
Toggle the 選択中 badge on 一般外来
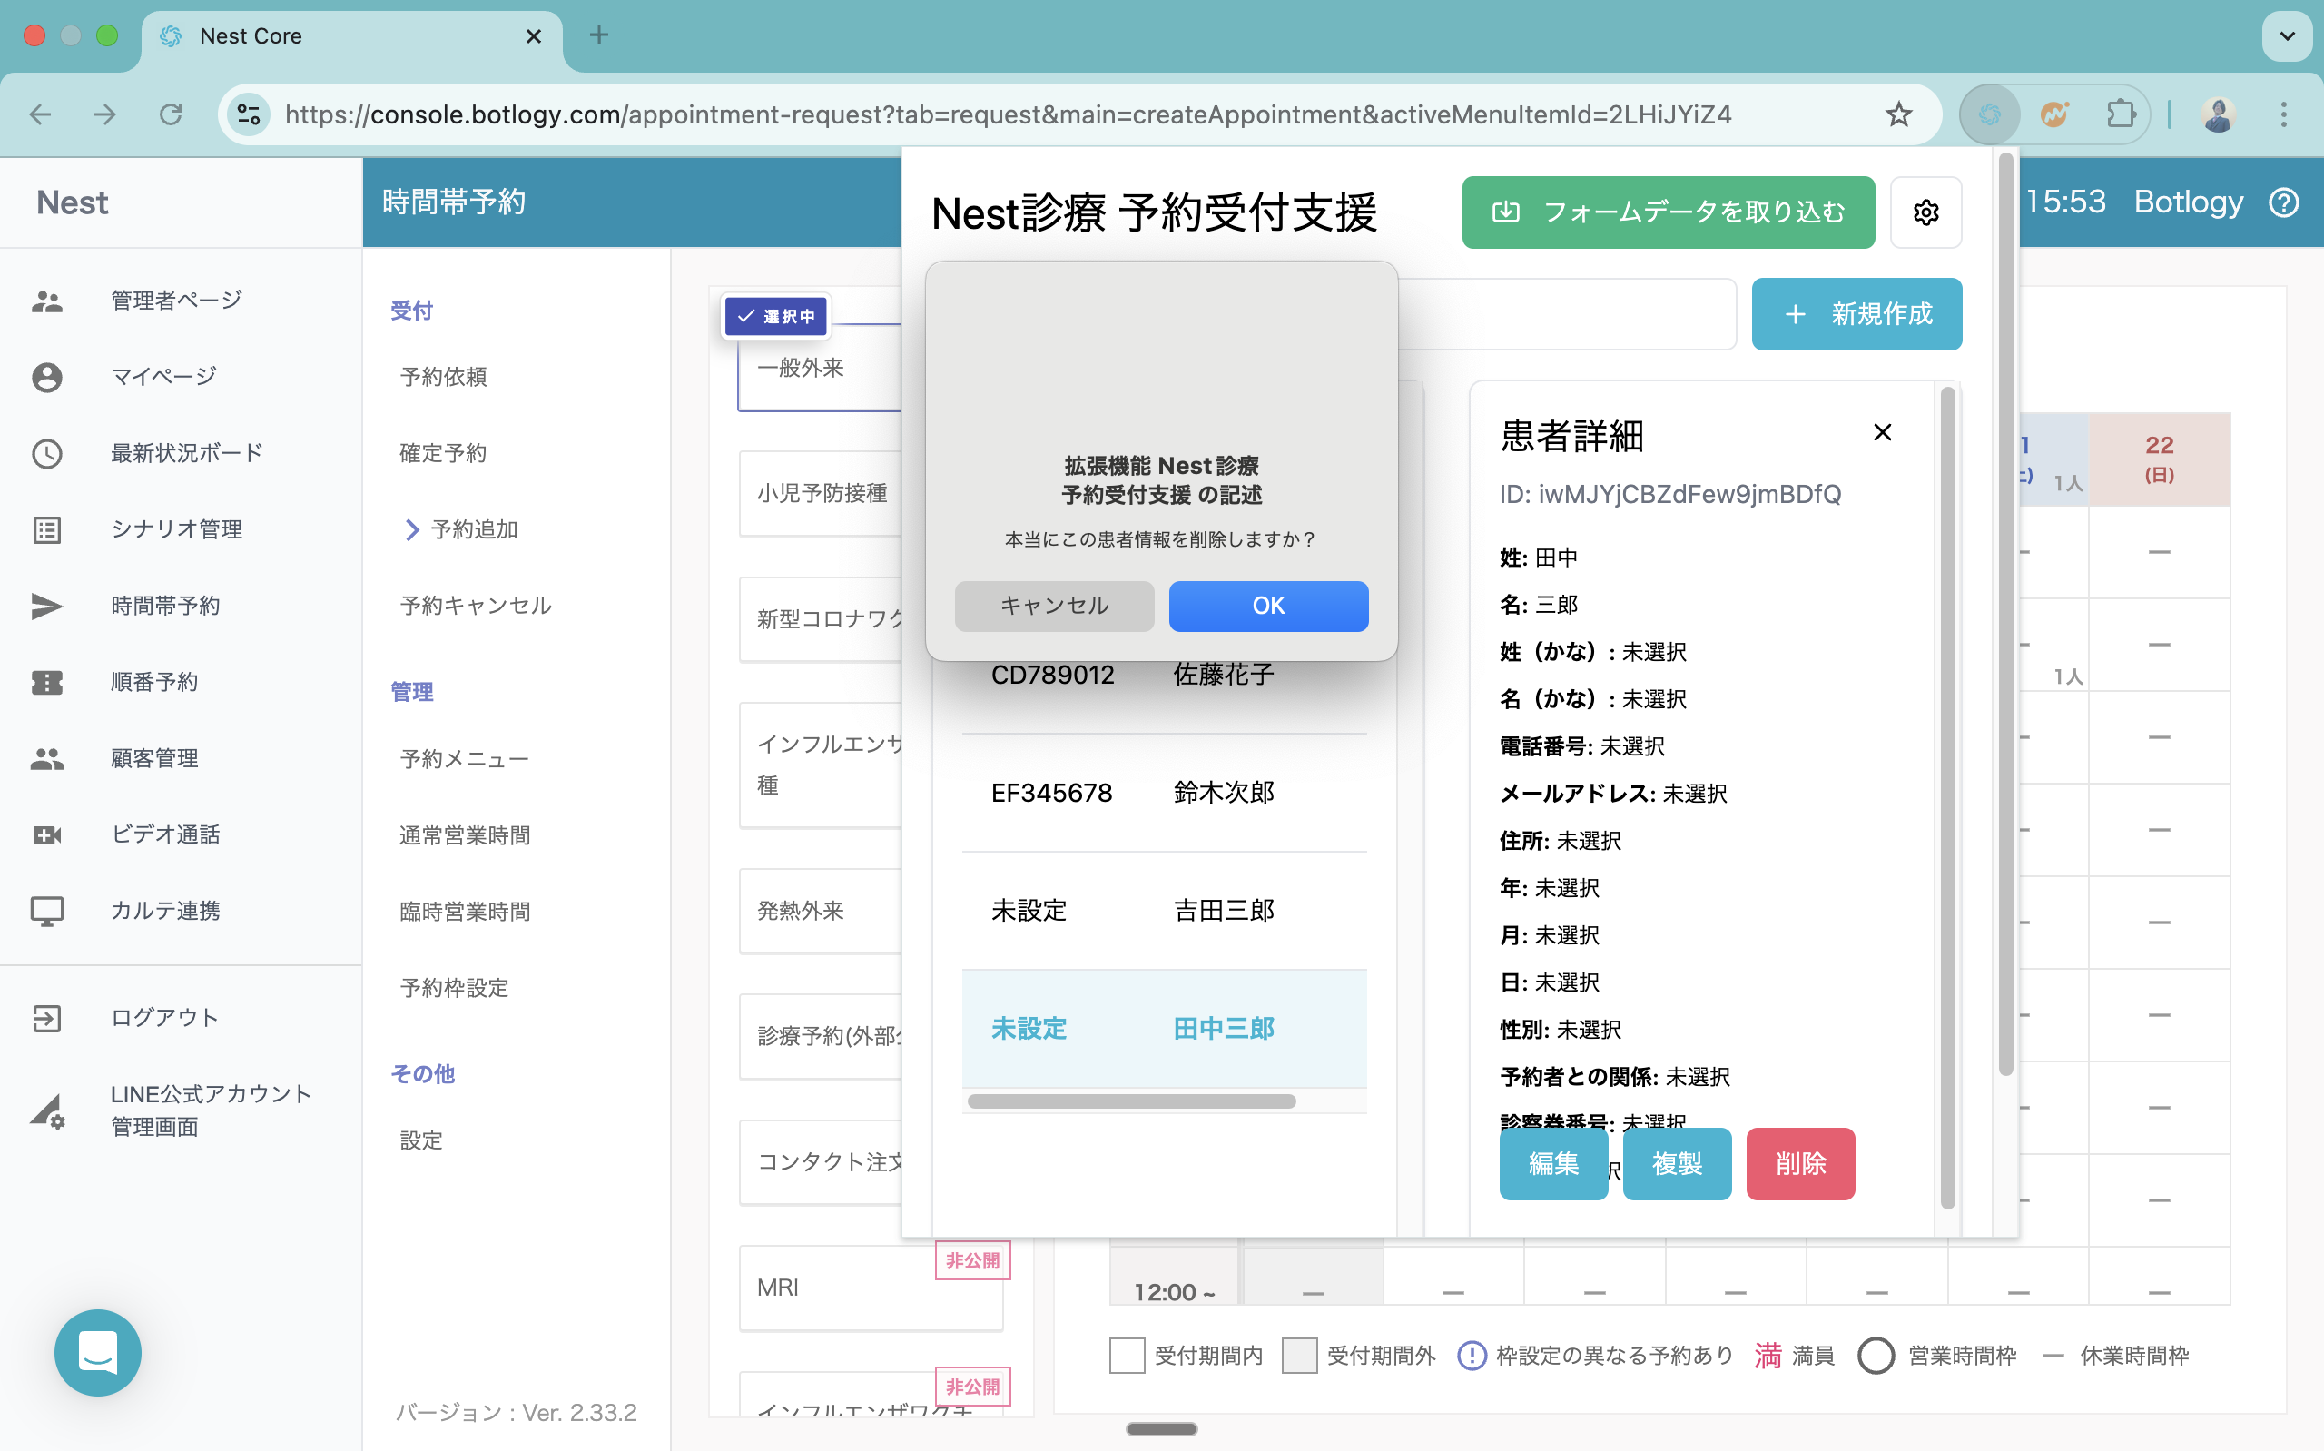776,316
